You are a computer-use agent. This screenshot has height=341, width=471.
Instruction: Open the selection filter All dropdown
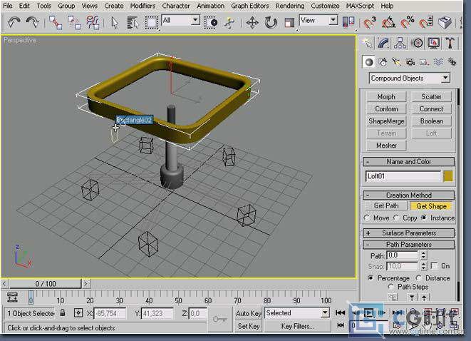[180, 21]
